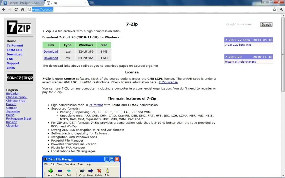Open Tools menu in File Manager image
The height and width of the screenshot is (178, 285).
[x=80, y=164]
